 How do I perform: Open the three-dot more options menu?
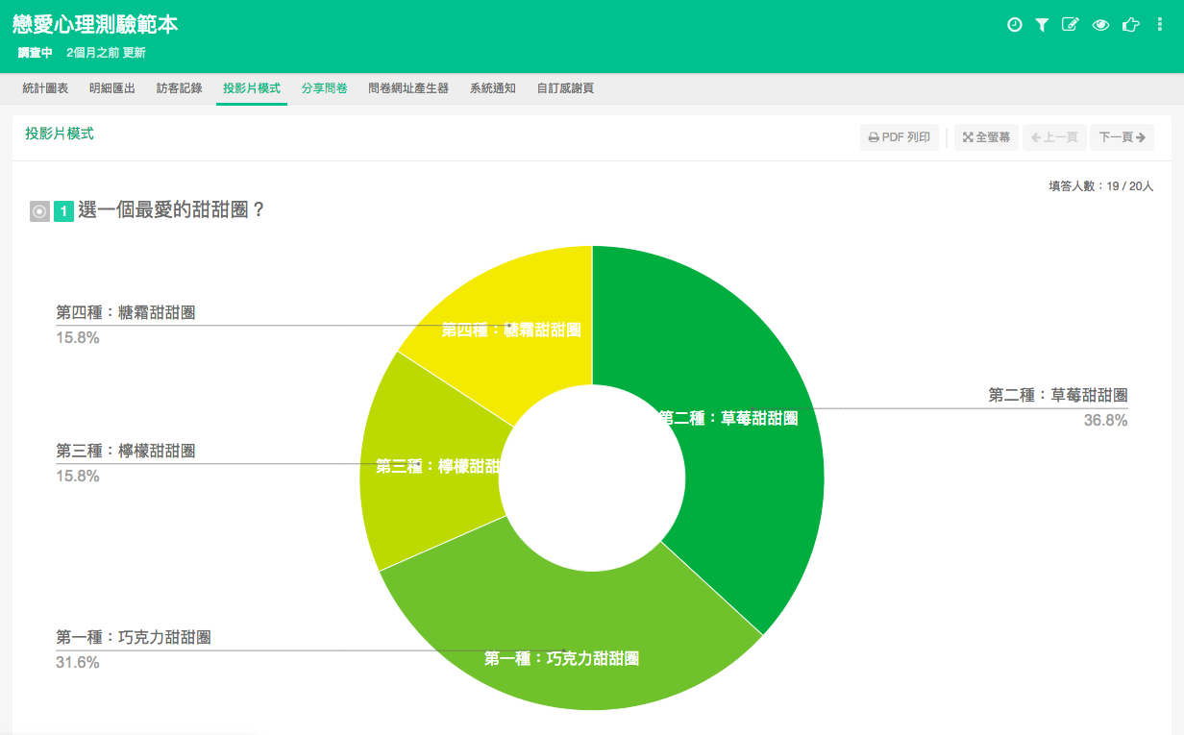[x=1160, y=25]
